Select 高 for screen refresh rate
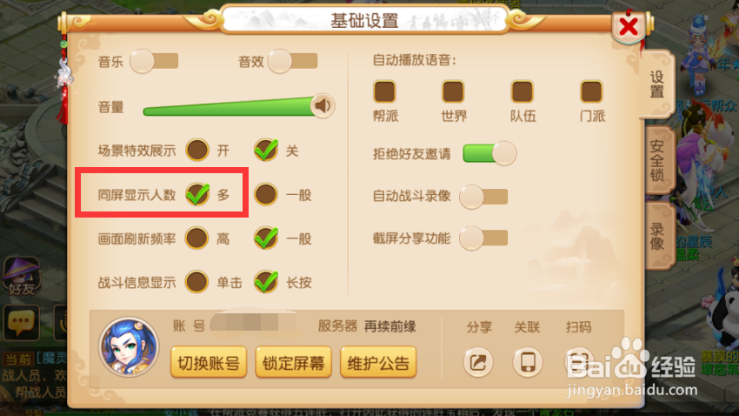This screenshot has height=416, width=739. 197,238
